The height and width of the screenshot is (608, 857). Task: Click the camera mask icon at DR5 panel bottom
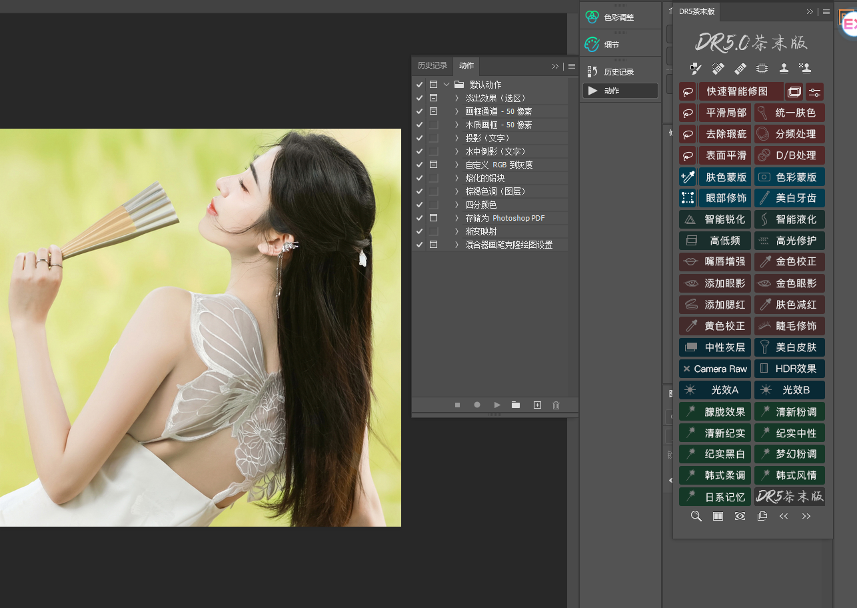point(740,516)
